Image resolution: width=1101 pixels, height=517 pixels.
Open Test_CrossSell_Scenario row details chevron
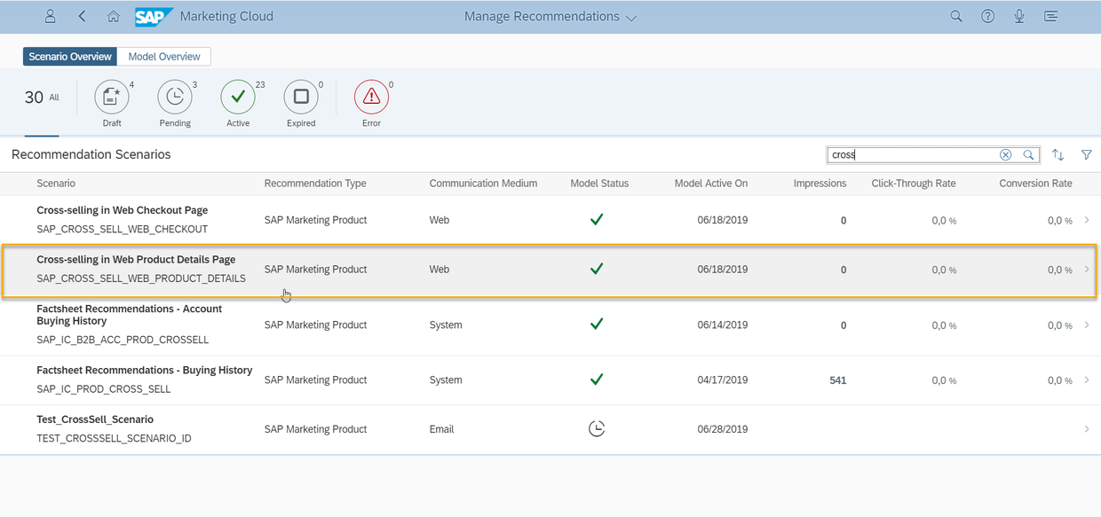[1086, 429]
